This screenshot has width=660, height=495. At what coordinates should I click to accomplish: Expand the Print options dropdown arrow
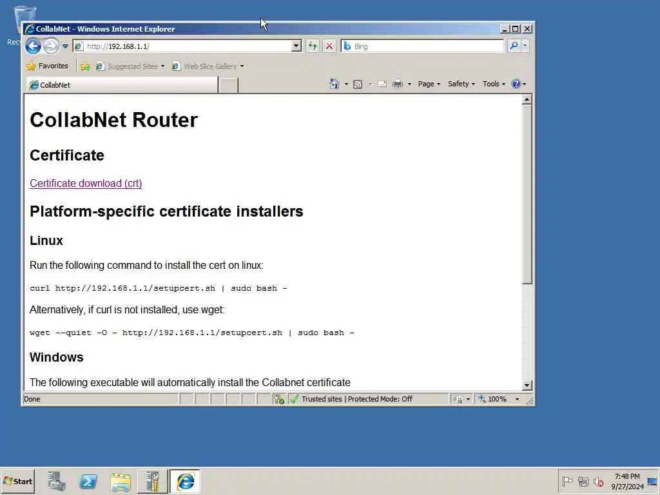point(409,84)
